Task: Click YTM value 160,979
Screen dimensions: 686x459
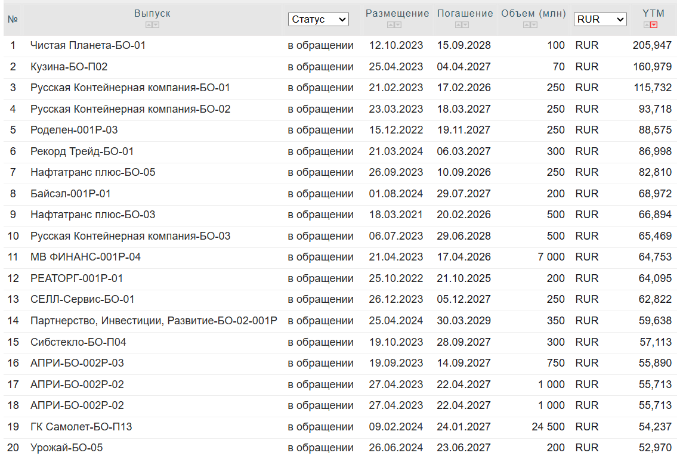Action: pyautogui.click(x=653, y=67)
